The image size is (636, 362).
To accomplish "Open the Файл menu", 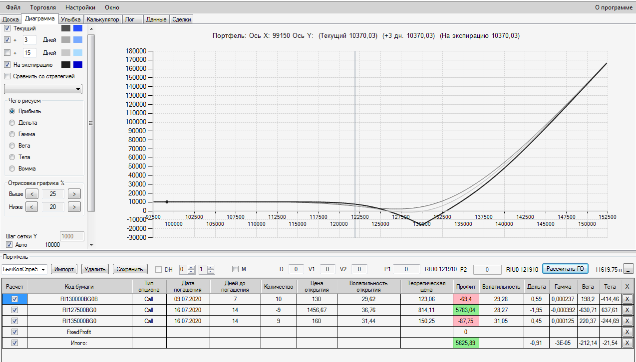I will [x=13, y=7].
